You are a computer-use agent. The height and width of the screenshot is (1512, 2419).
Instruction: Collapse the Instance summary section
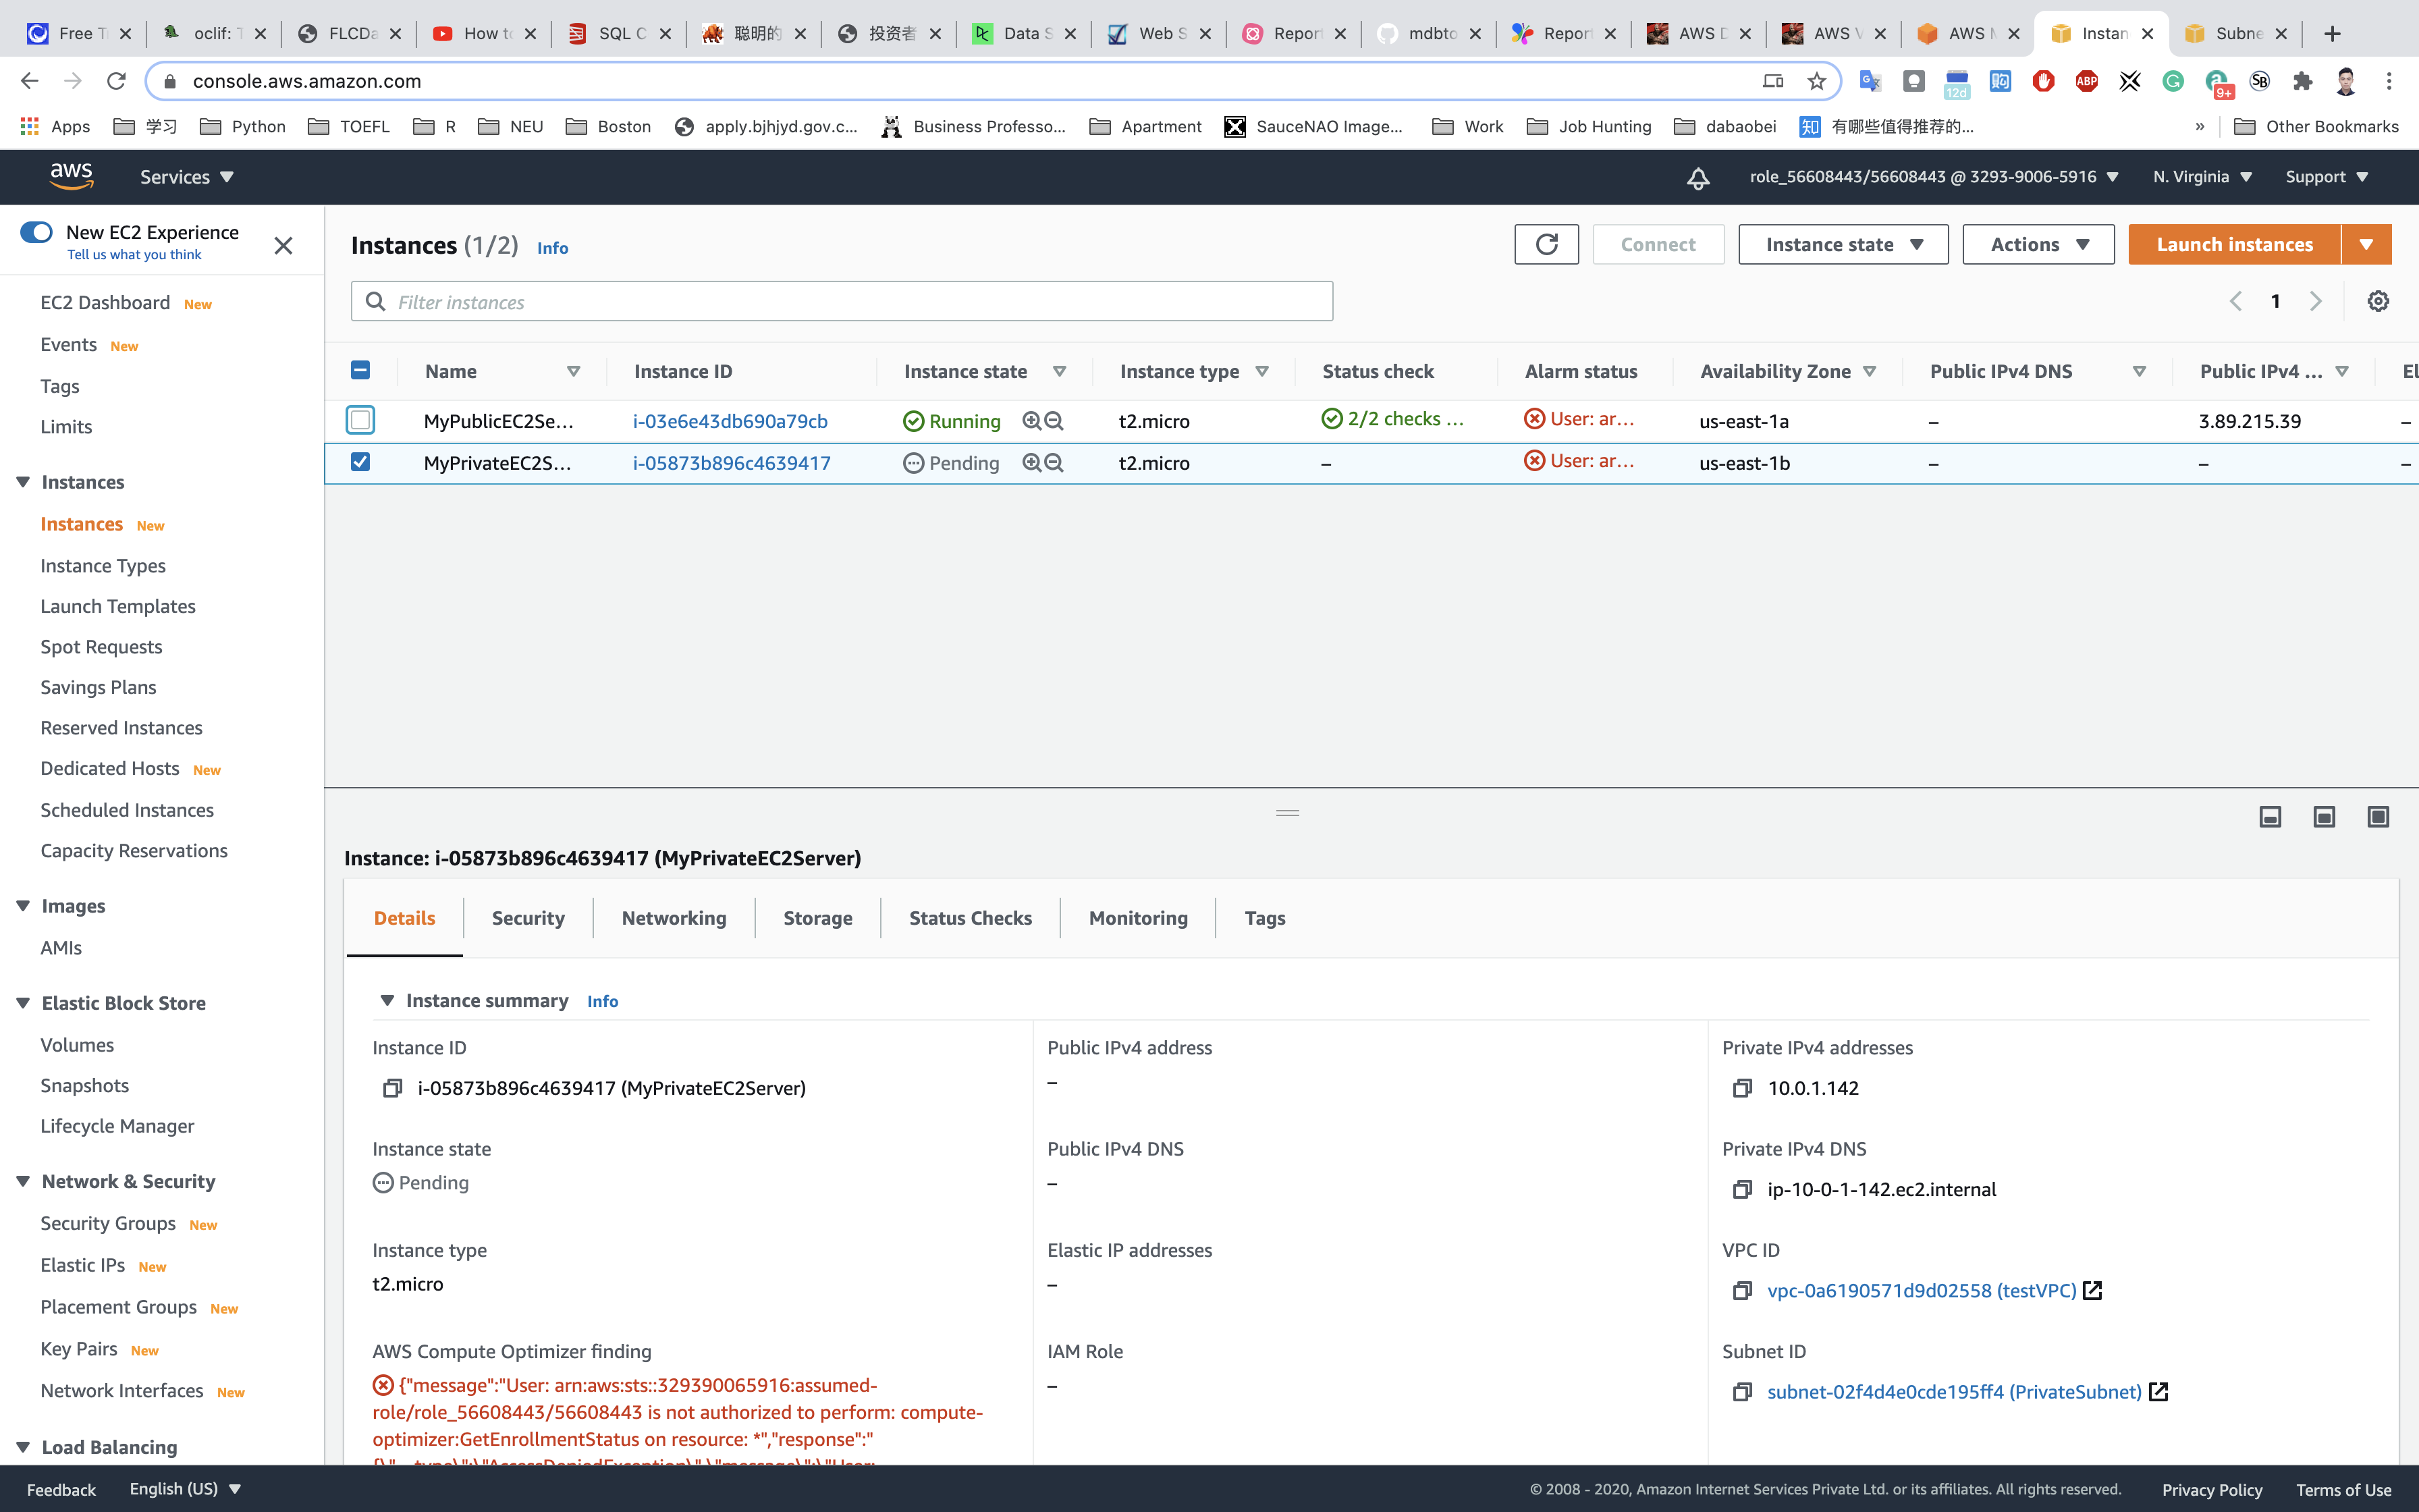pos(388,1000)
